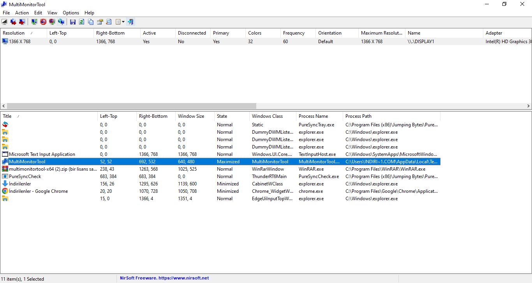Click the black-and-white monitor toolbar icon

[x=5, y=22]
